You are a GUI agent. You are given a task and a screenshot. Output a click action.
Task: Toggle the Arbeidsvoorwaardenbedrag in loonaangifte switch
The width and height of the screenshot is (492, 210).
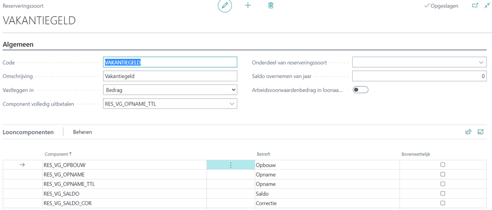(361, 90)
